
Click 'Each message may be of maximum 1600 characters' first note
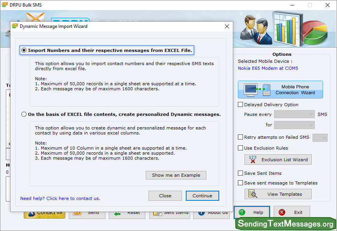coord(97,89)
